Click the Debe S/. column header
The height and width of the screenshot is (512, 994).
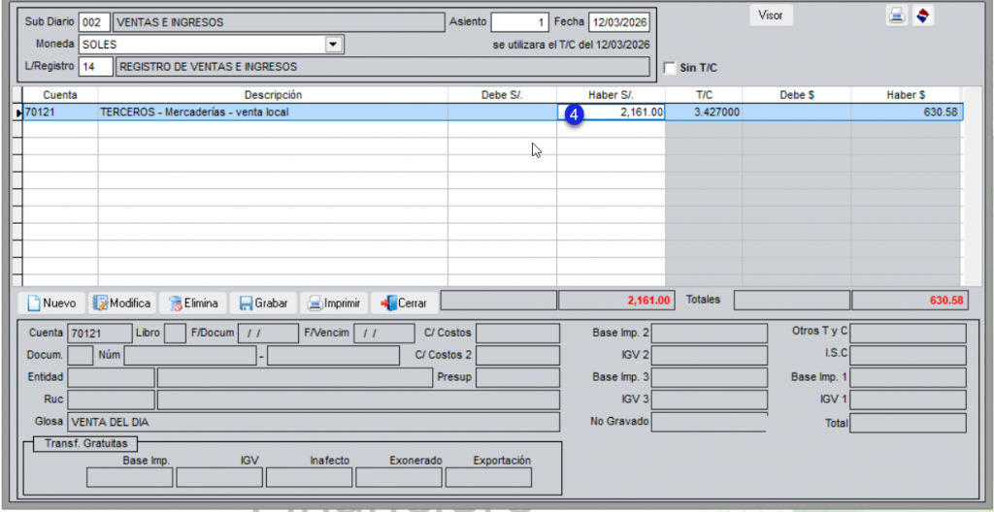(x=502, y=95)
